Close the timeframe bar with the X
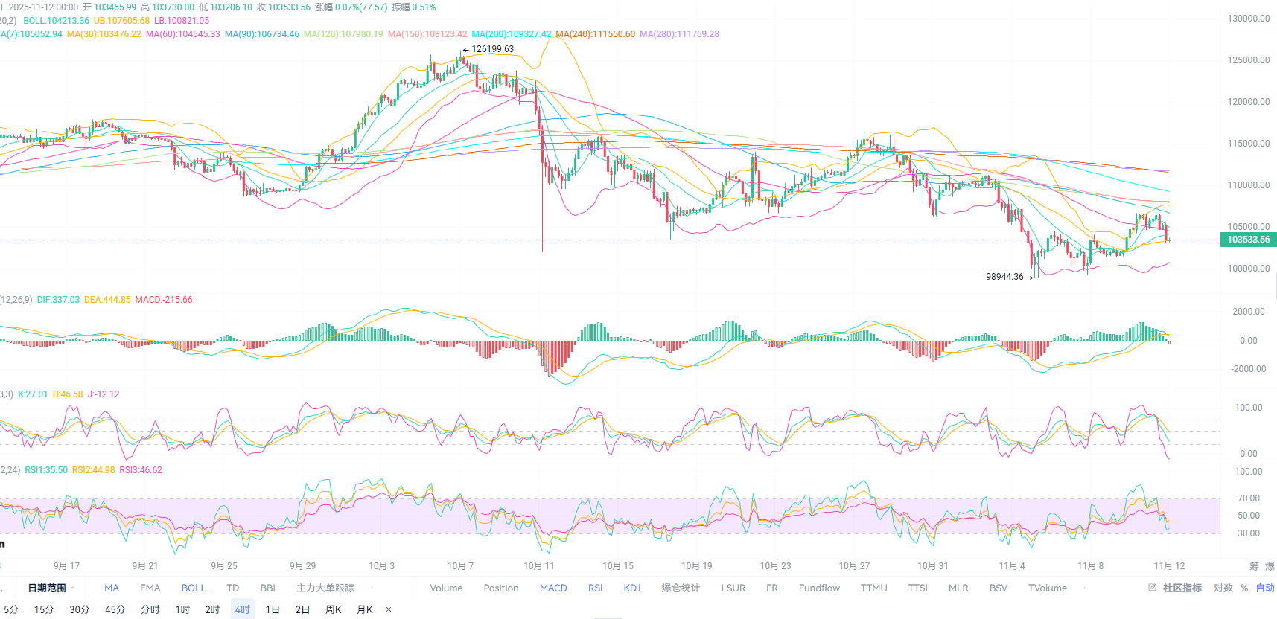 click(x=389, y=609)
